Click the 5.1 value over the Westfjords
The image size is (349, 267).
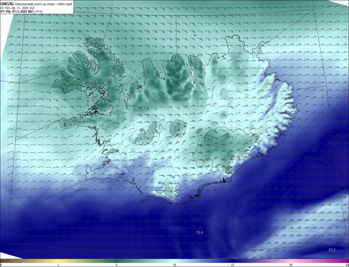coord(94,54)
